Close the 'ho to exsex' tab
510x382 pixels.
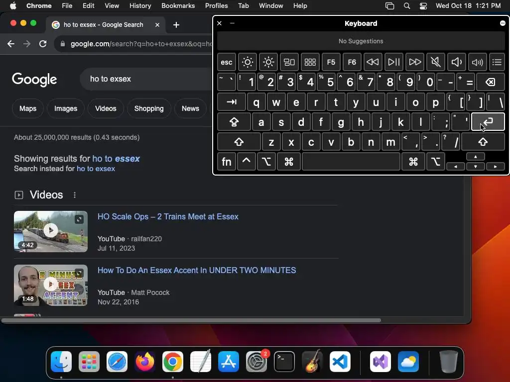pos(157,25)
